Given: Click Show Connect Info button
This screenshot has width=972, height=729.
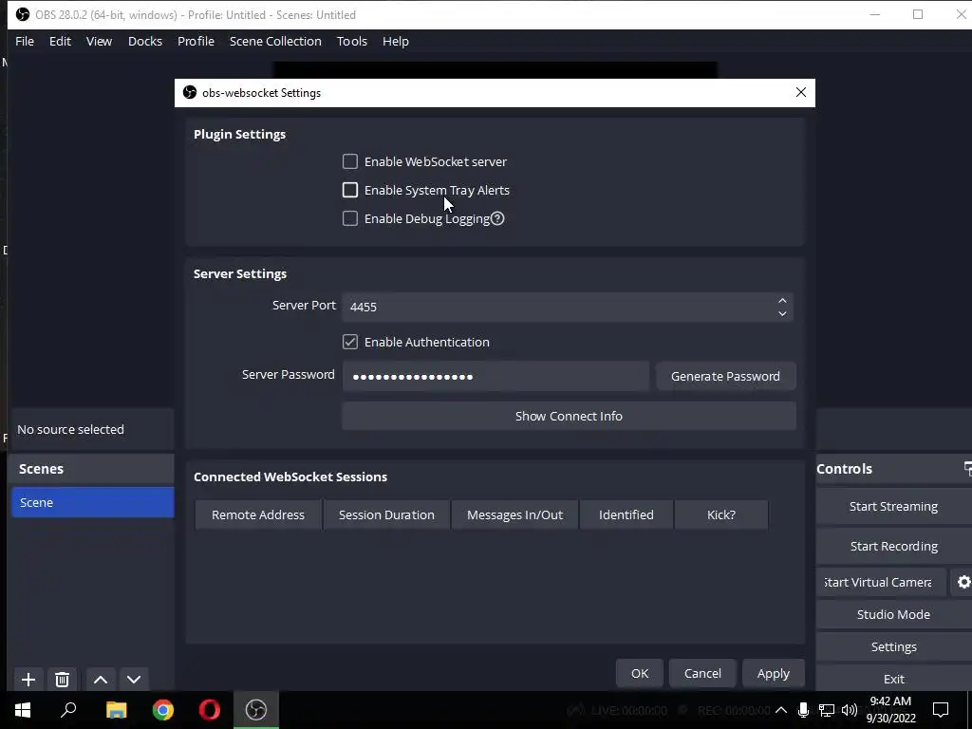Looking at the screenshot, I should 569,416.
